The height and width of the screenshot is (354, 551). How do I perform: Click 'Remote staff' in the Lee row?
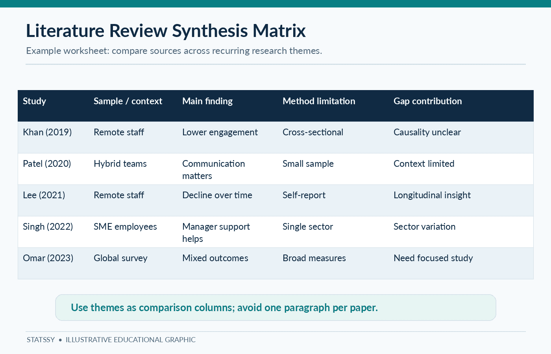pyautogui.click(x=119, y=195)
